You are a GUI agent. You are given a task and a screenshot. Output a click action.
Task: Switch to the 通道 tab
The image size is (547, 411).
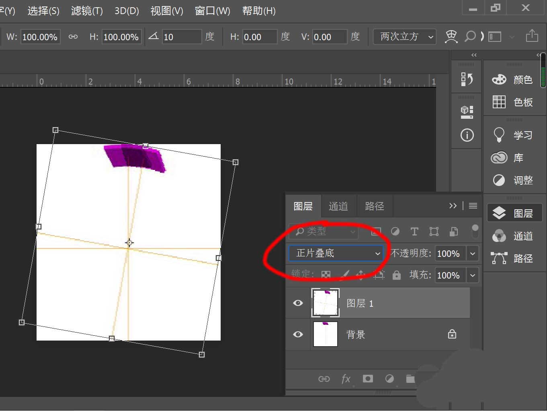click(338, 206)
